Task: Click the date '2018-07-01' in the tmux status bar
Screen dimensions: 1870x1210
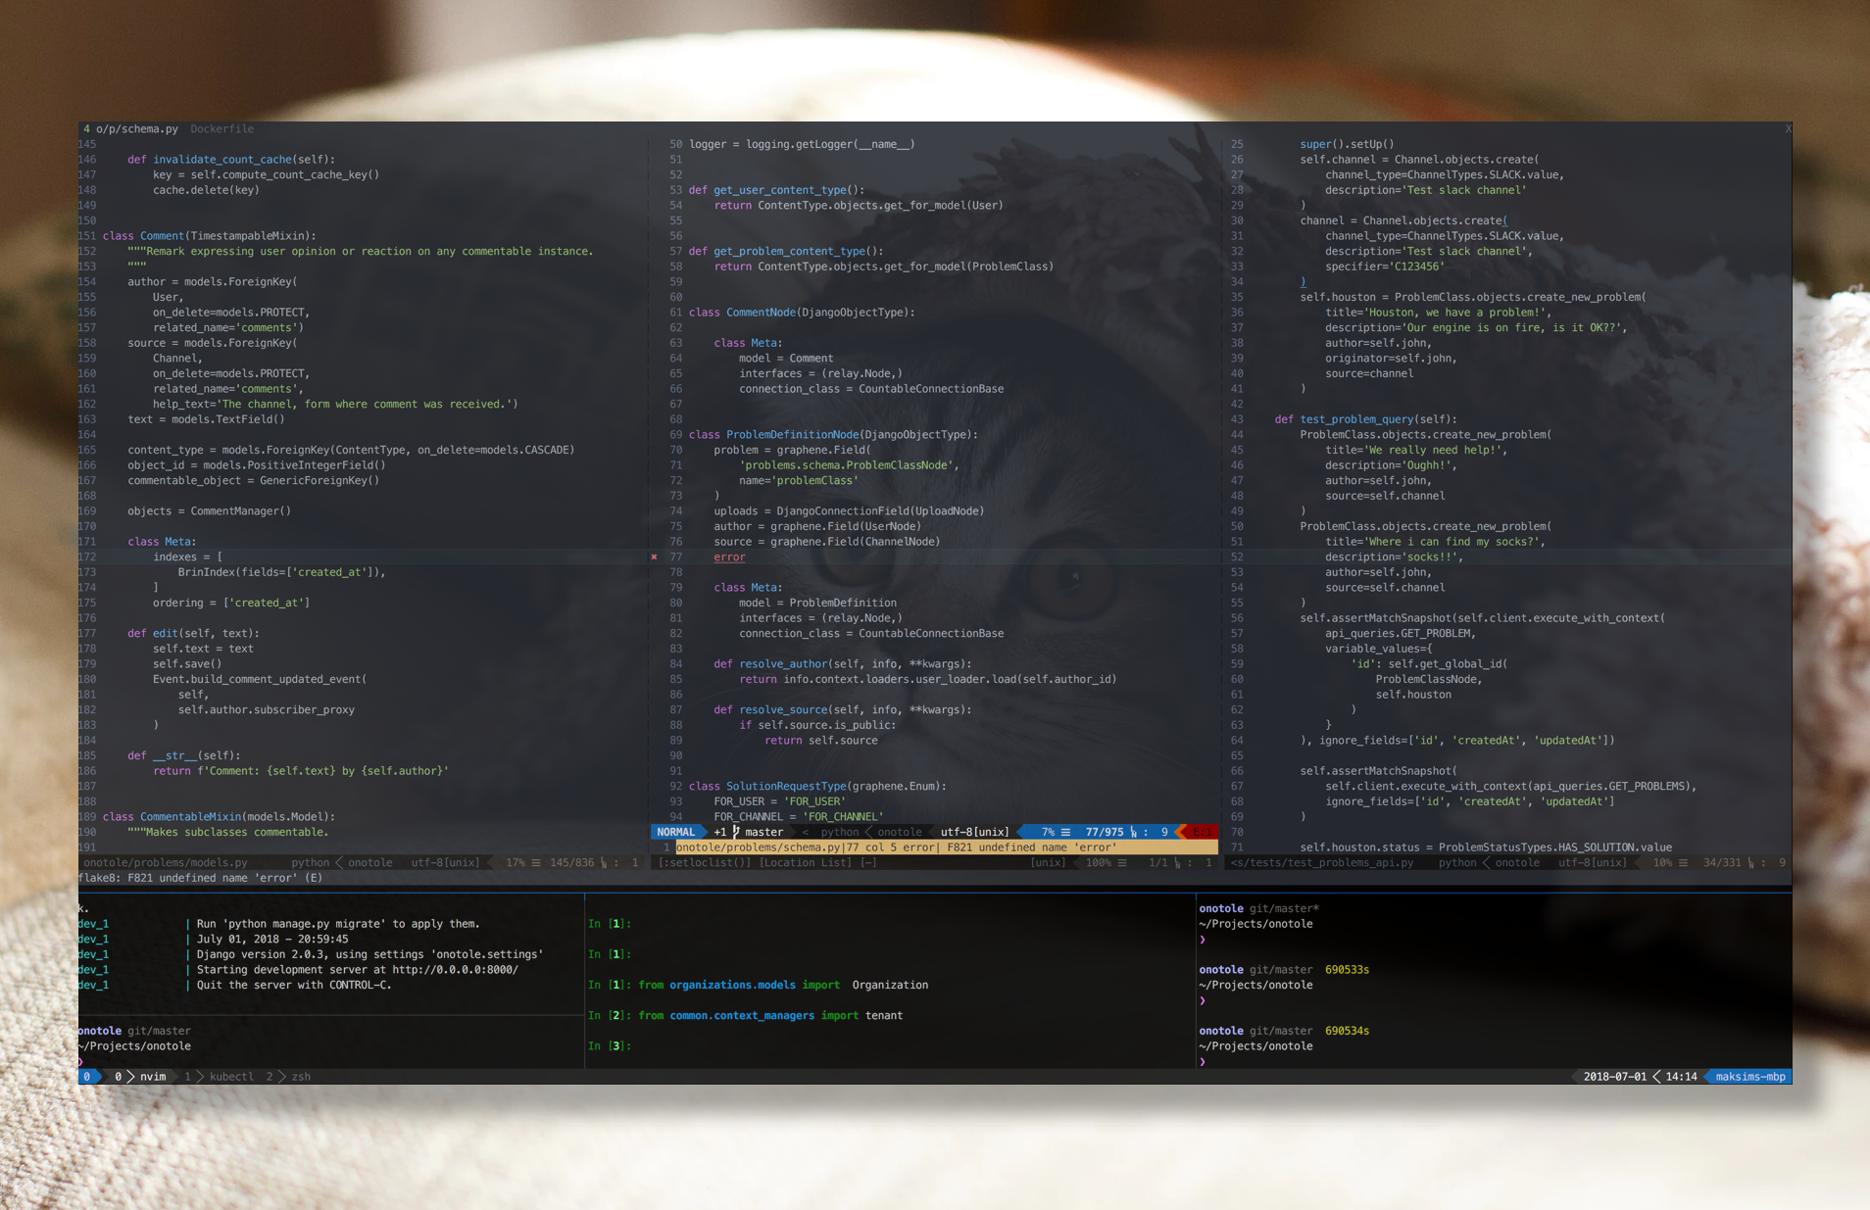Action: click(x=1615, y=1077)
